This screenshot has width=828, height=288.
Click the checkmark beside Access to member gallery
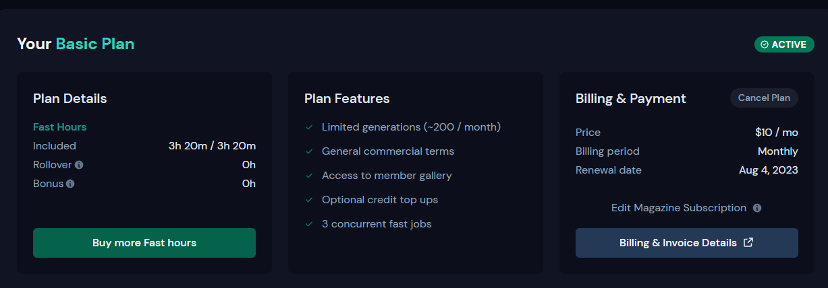tap(309, 176)
